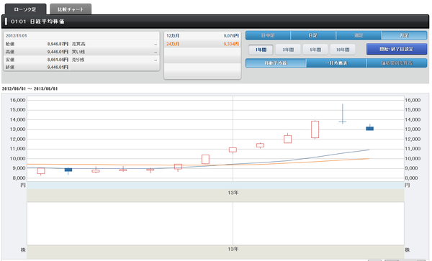Click the 終値 row price value
The image size is (432, 261).
click(x=58, y=67)
